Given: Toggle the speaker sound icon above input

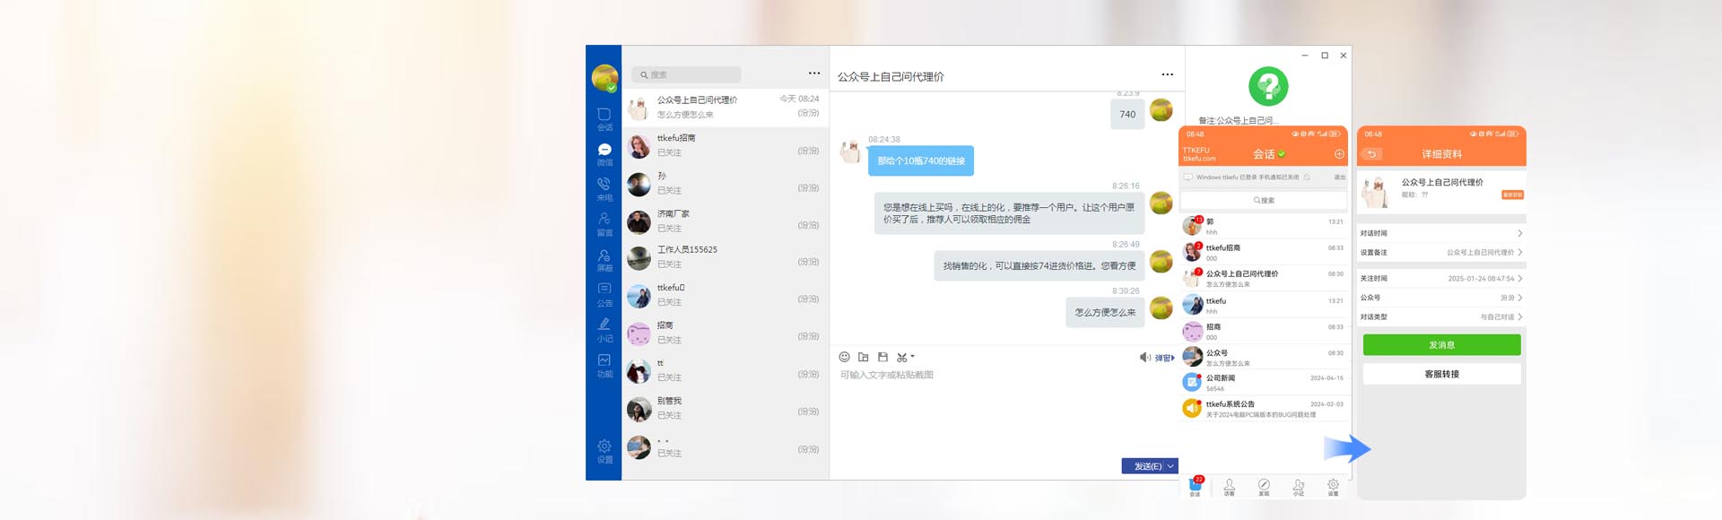Looking at the screenshot, I should coord(1144,358).
